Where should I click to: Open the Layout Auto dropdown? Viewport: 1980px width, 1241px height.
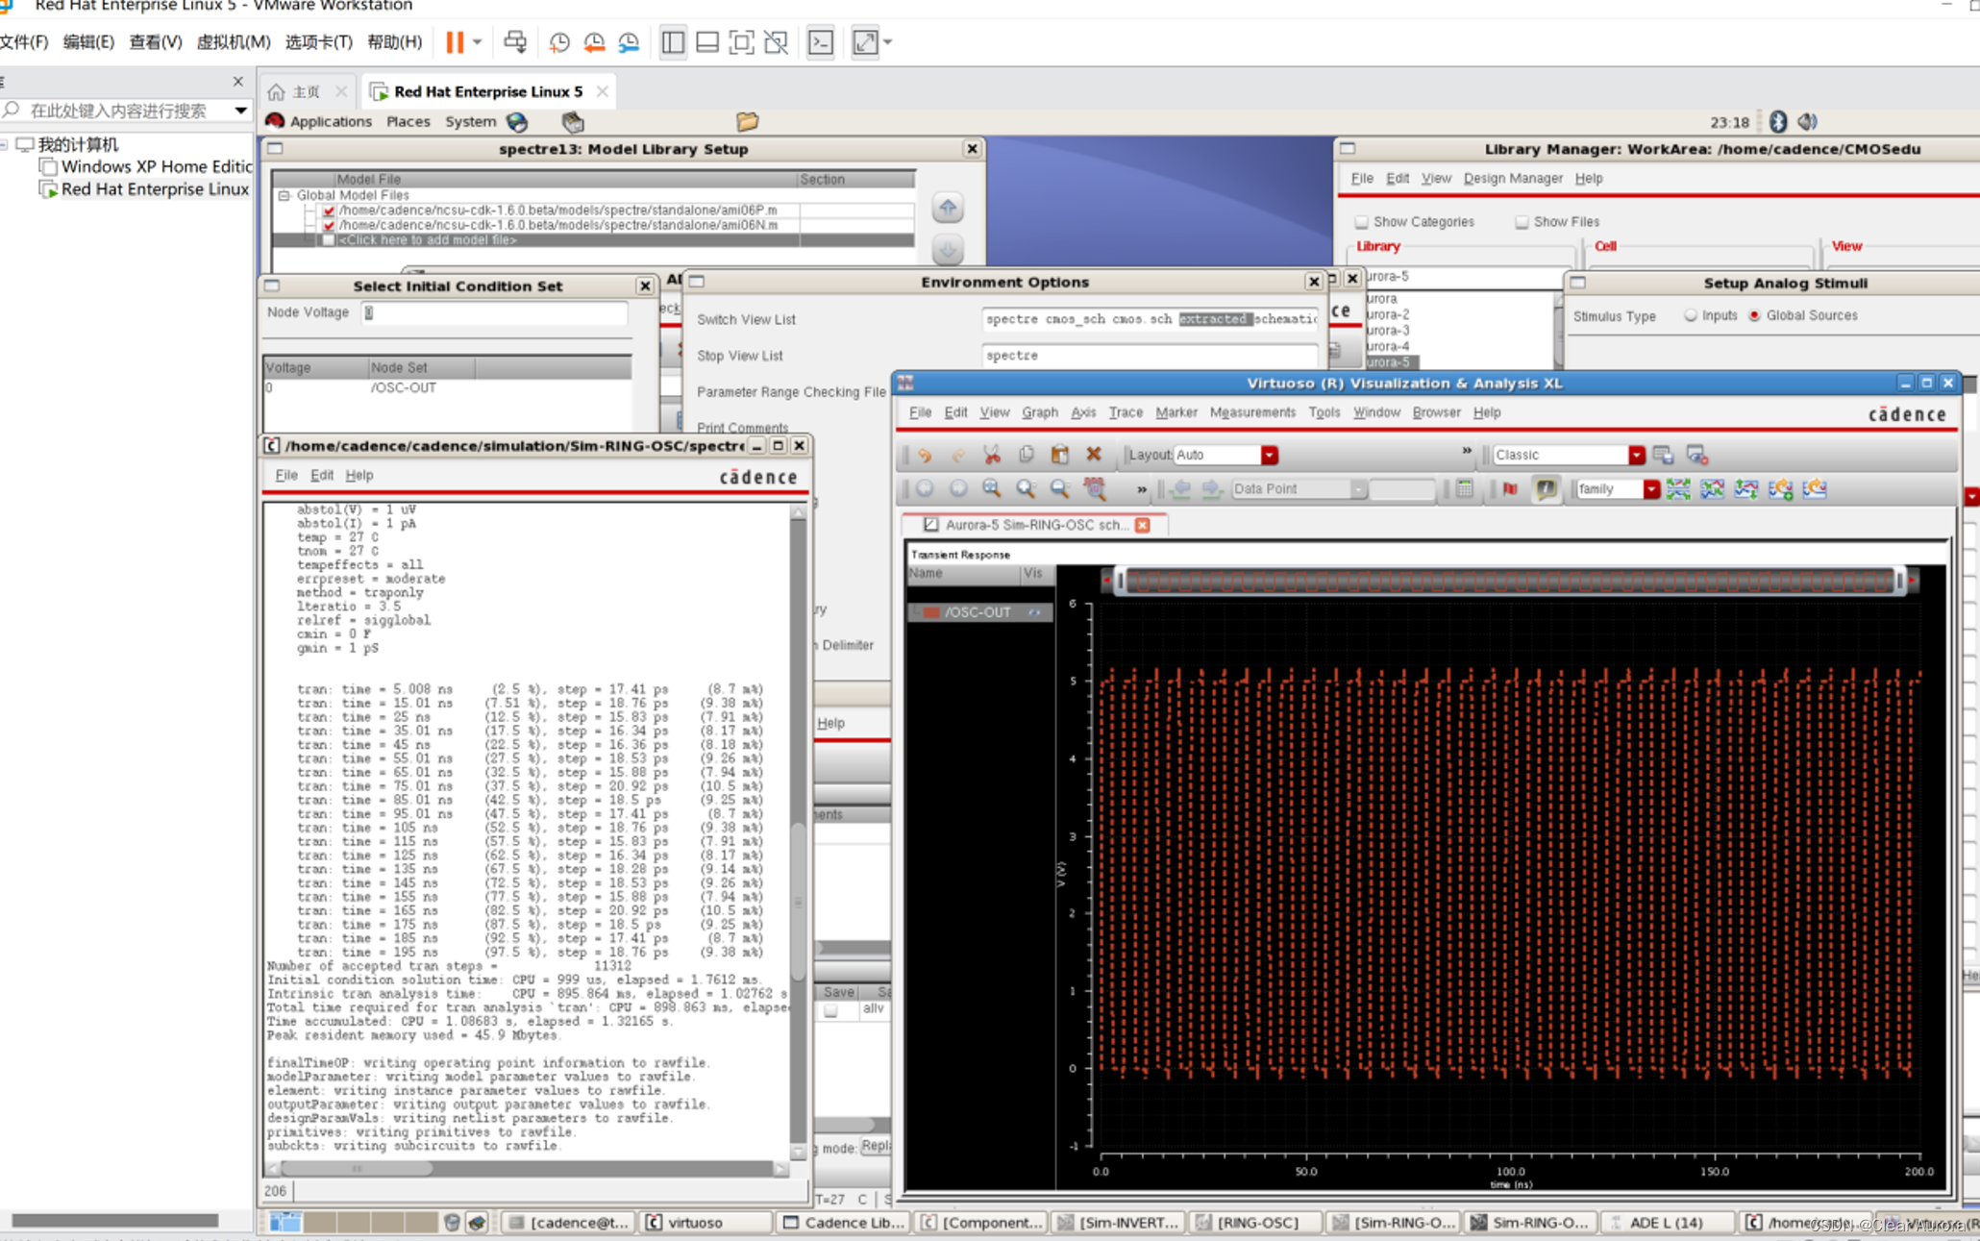click(1269, 455)
